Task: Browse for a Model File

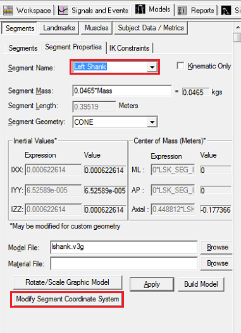Action: pyautogui.click(x=217, y=247)
